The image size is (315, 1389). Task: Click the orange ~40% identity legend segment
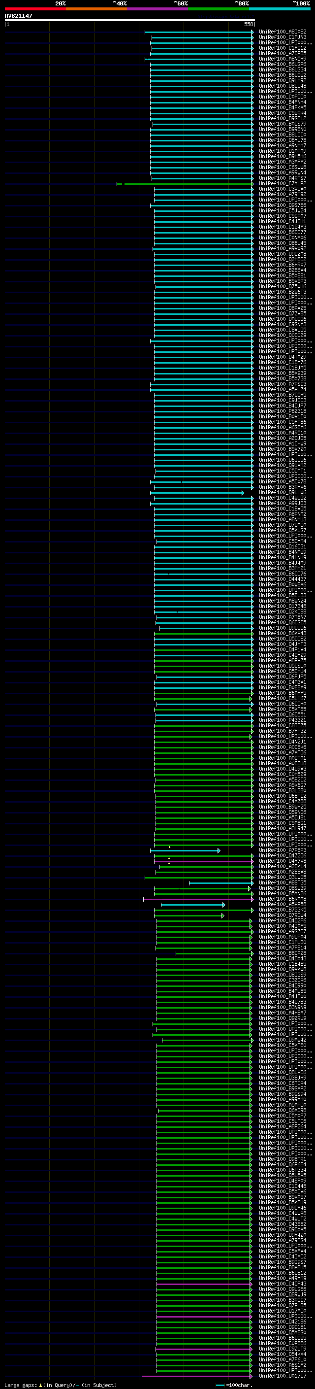click(96, 9)
